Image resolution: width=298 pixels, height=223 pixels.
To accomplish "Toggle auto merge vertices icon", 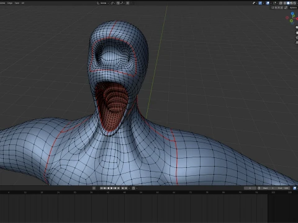I will pos(286,7).
